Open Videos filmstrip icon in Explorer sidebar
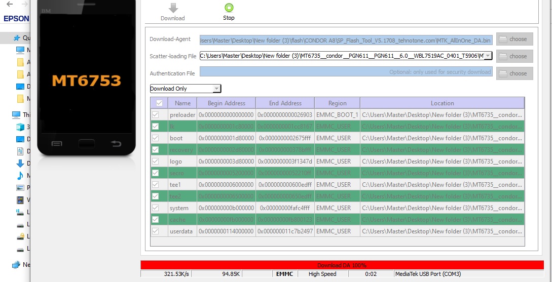The height and width of the screenshot is (282, 552). coord(20,200)
